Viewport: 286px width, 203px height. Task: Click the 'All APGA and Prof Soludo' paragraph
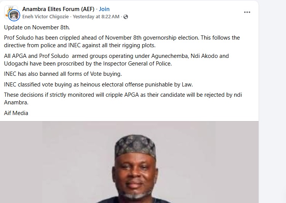(x=116, y=56)
